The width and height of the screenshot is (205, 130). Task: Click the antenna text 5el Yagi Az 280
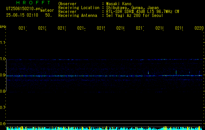(x=124, y=16)
